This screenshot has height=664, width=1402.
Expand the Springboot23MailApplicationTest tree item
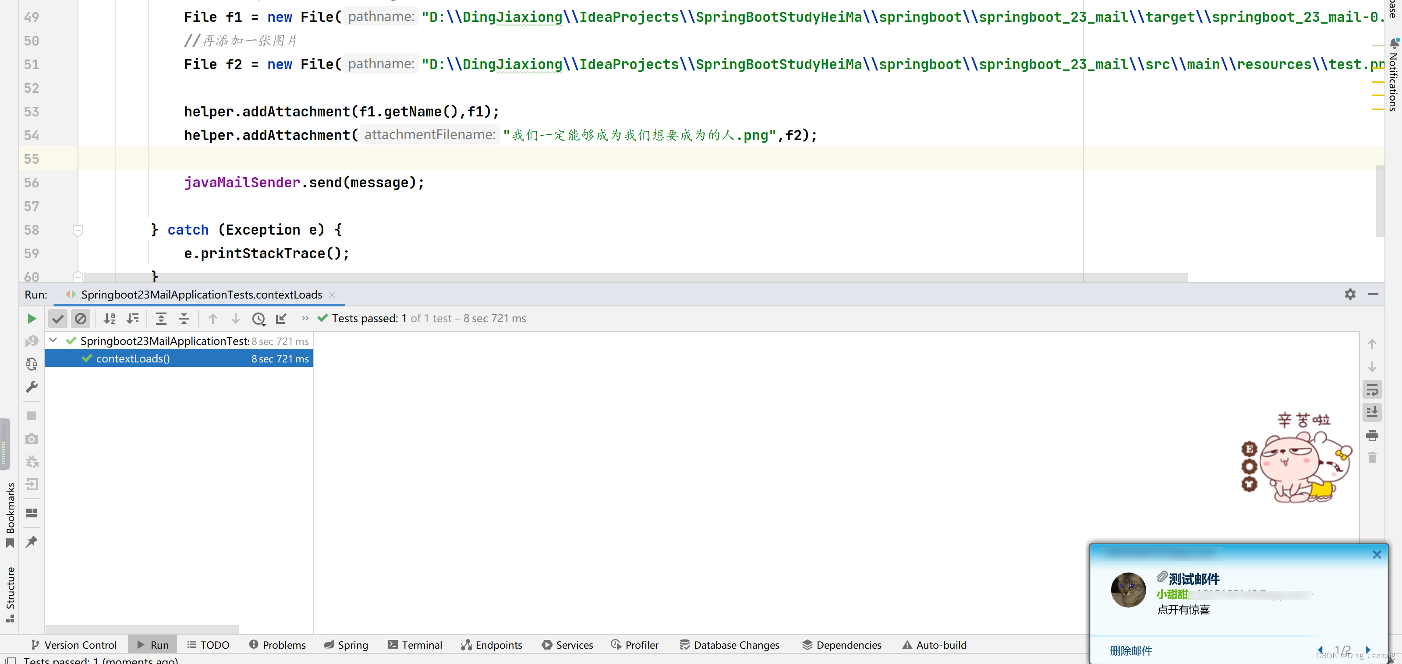(x=53, y=341)
